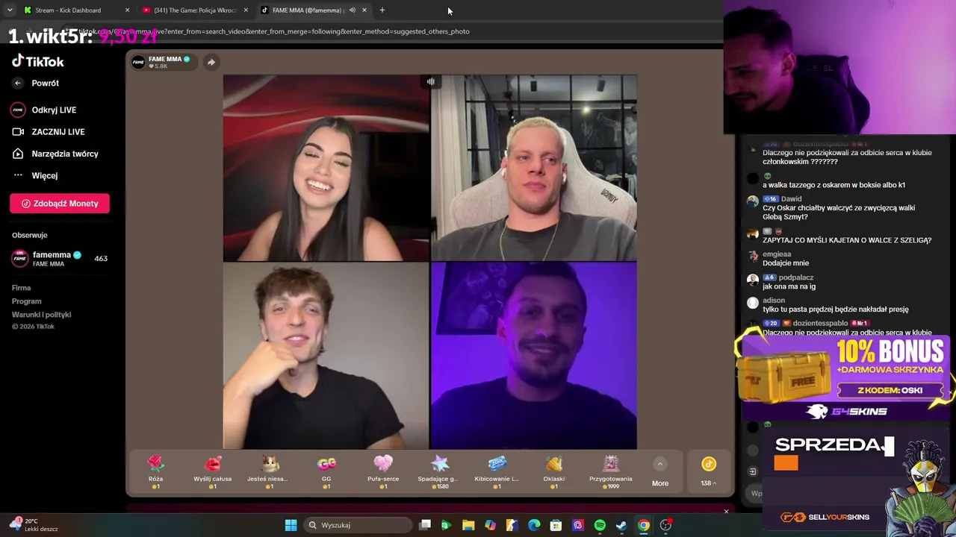Close the banner below the gift bar
Image resolution: width=956 pixels, height=537 pixels.
coord(726,512)
